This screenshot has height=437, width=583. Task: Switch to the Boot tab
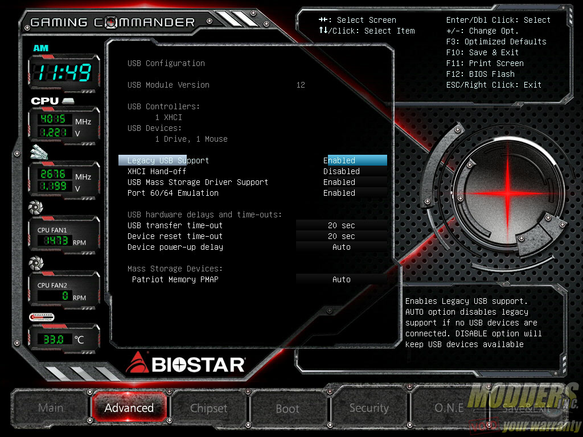(288, 409)
